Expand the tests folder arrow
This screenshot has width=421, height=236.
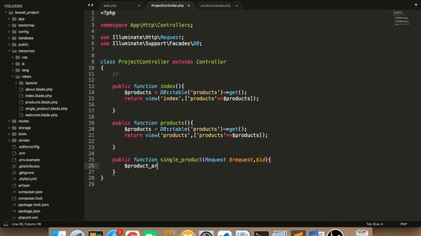point(9,134)
